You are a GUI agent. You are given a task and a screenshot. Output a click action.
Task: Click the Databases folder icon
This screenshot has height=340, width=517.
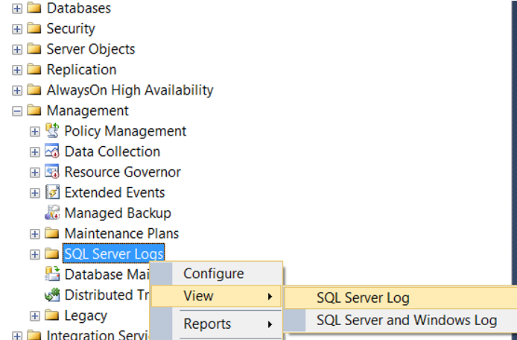[x=34, y=7]
